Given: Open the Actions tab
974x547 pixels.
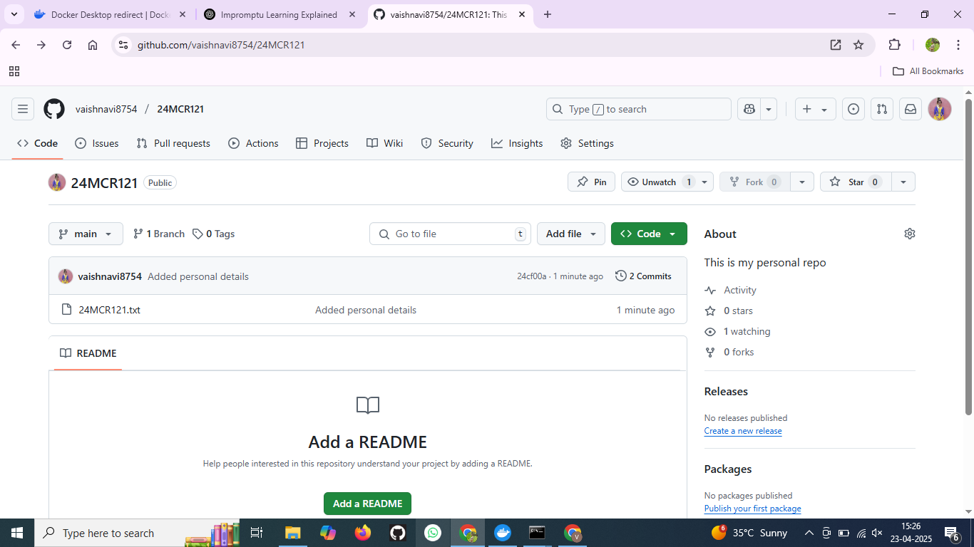Looking at the screenshot, I should point(253,143).
